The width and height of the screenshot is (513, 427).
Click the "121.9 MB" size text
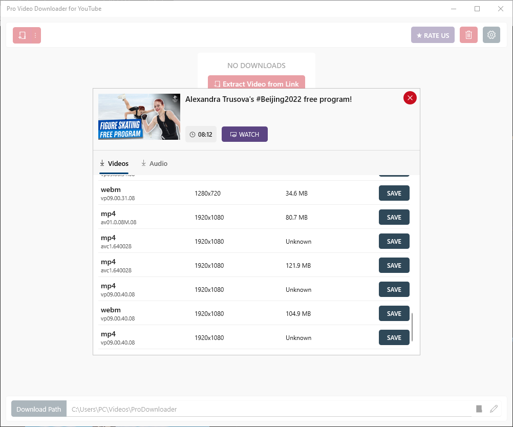[x=298, y=265]
